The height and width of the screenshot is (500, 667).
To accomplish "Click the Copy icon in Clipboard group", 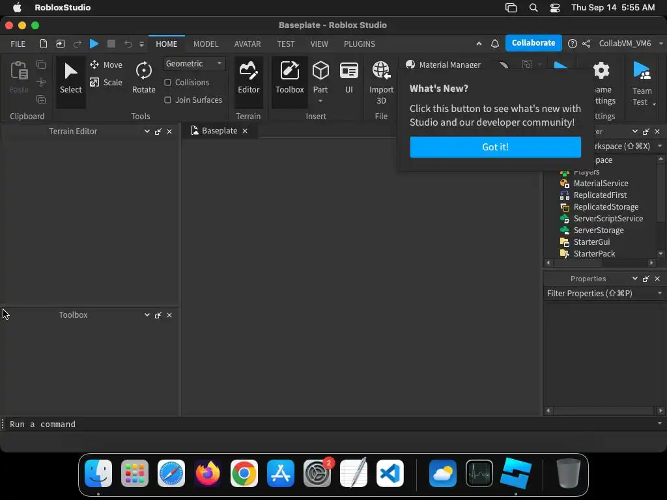I will 41,64.
